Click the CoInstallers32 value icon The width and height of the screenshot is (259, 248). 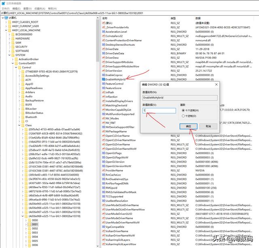pos(104,36)
